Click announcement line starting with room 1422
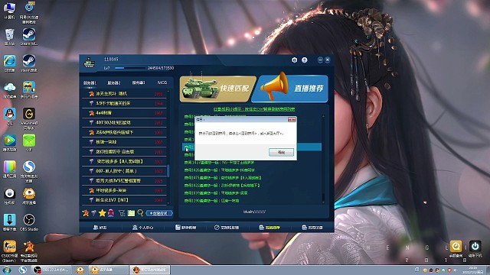 coord(222,185)
